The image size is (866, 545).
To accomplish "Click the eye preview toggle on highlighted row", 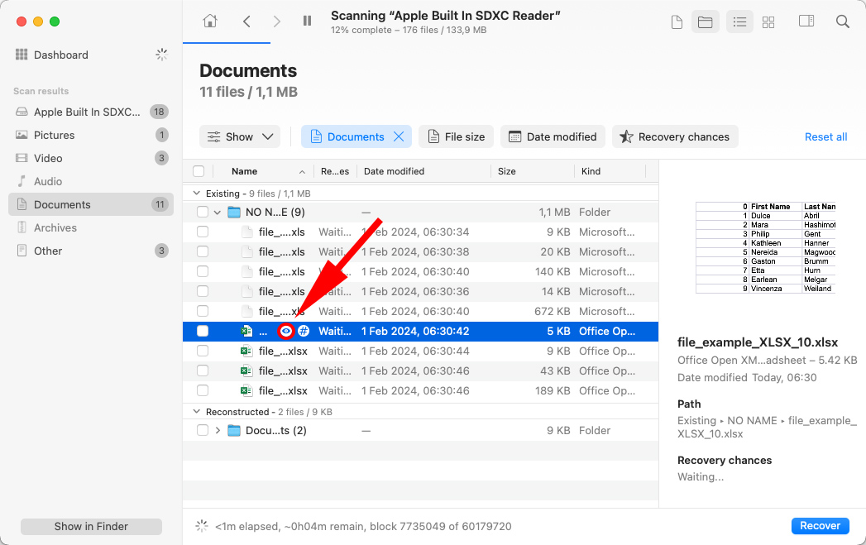I will click(x=285, y=331).
